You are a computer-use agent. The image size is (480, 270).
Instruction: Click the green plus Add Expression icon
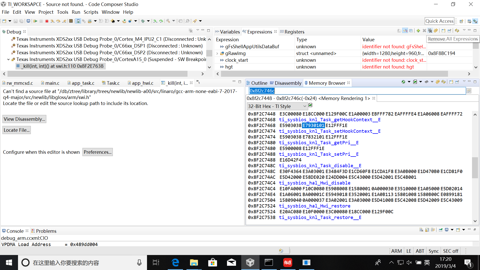pyautogui.click(x=418, y=31)
